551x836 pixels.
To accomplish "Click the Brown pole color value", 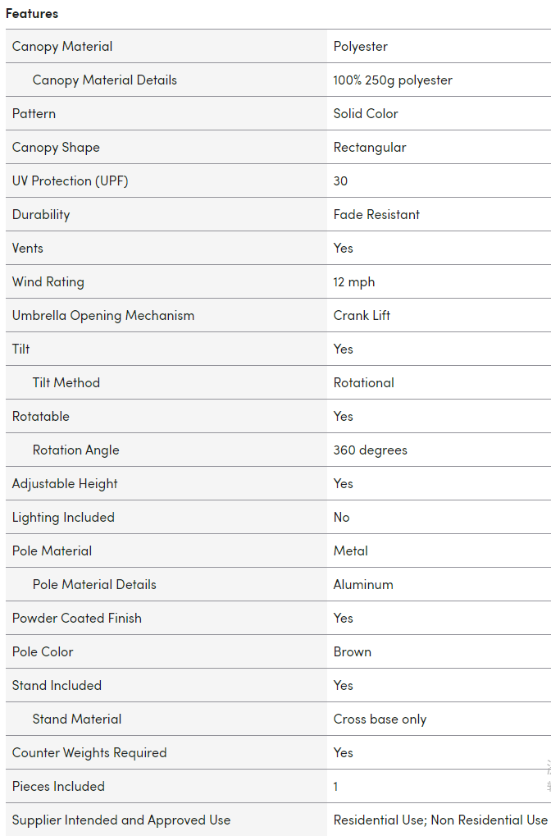I will click(x=353, y=652).
